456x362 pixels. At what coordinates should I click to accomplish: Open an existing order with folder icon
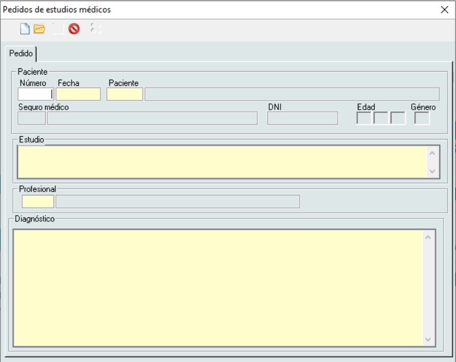(39, 29)
